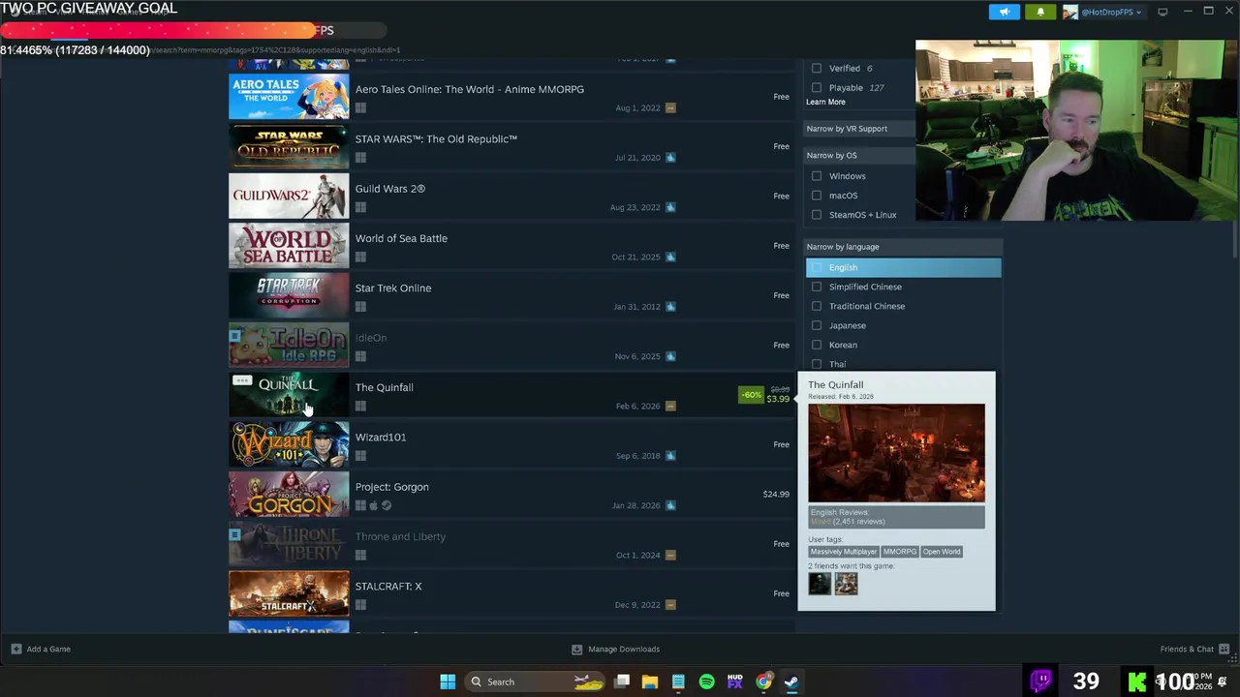1240x697 pixels.
Task: Open Friends & Chat icon
Action: [1224, 649]
